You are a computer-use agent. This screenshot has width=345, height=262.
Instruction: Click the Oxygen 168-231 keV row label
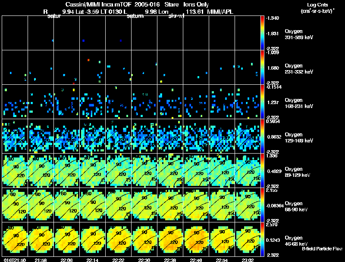point(298,102)
